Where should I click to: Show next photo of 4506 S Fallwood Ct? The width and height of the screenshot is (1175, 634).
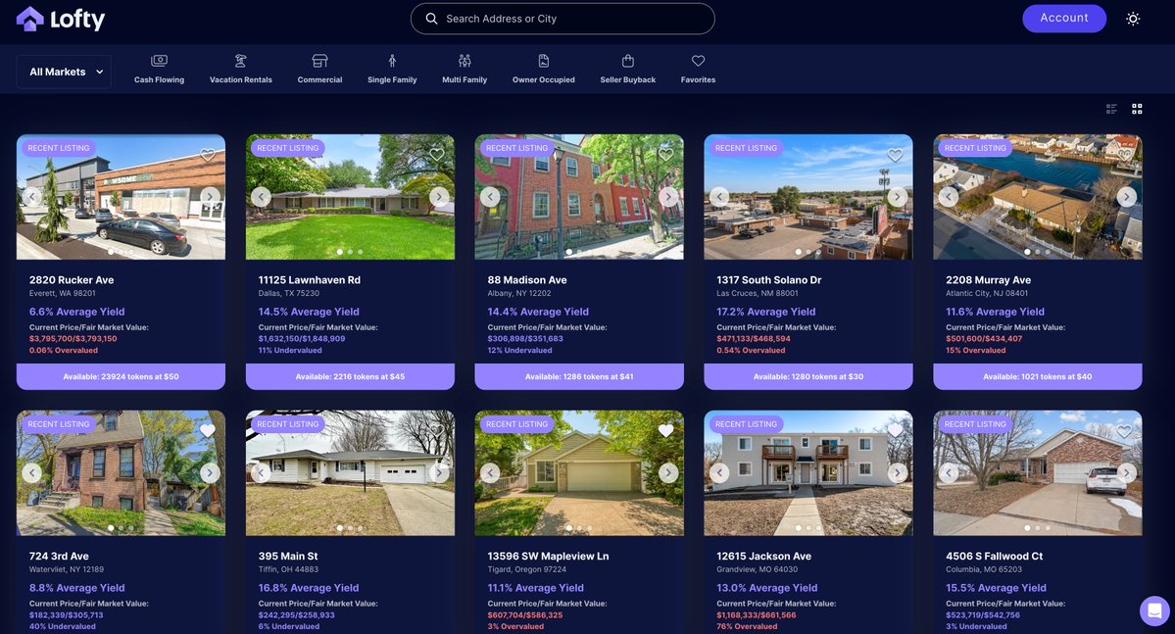coord(1127,473)
